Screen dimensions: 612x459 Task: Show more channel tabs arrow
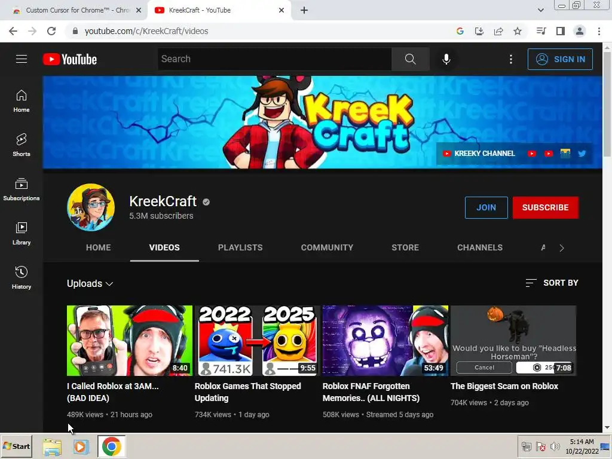coord(562,248)
